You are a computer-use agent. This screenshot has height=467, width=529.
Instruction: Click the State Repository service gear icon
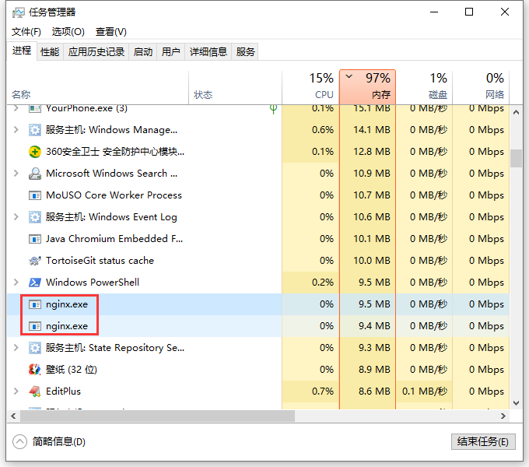tap(35, 348)
